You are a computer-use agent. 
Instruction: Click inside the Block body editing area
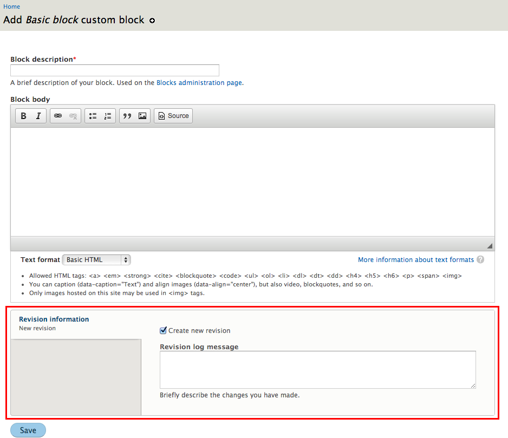252,181
